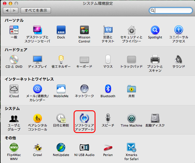Open the Growl preference pane
The height and width of the screenshot is (163, 195).
pos(37,148)
